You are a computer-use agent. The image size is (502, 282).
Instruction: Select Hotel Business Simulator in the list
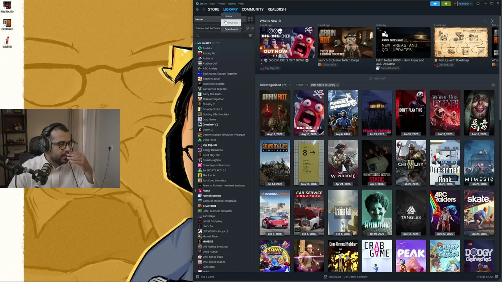[x=217, y=211]
